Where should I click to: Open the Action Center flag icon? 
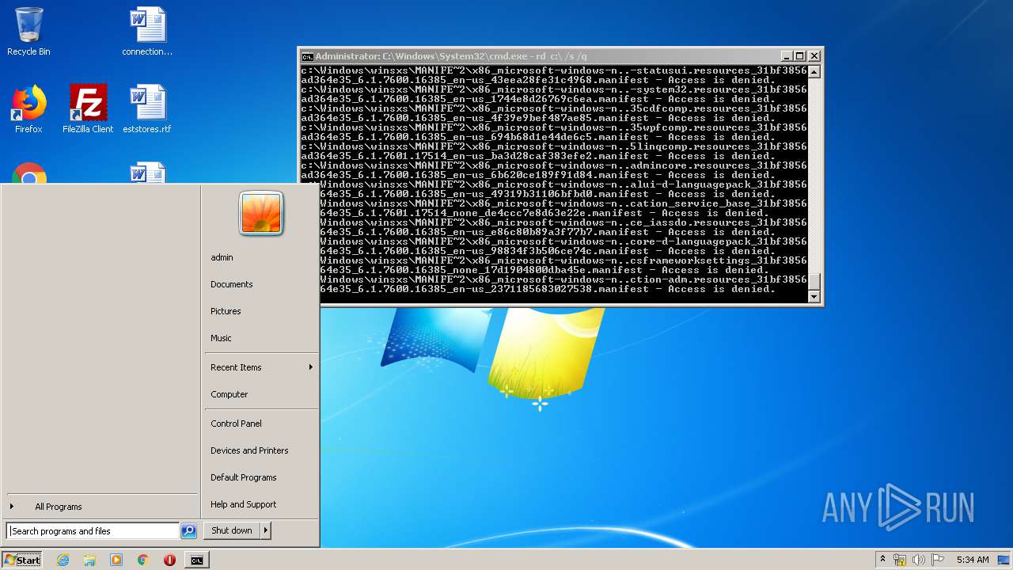tap(938, 560)
